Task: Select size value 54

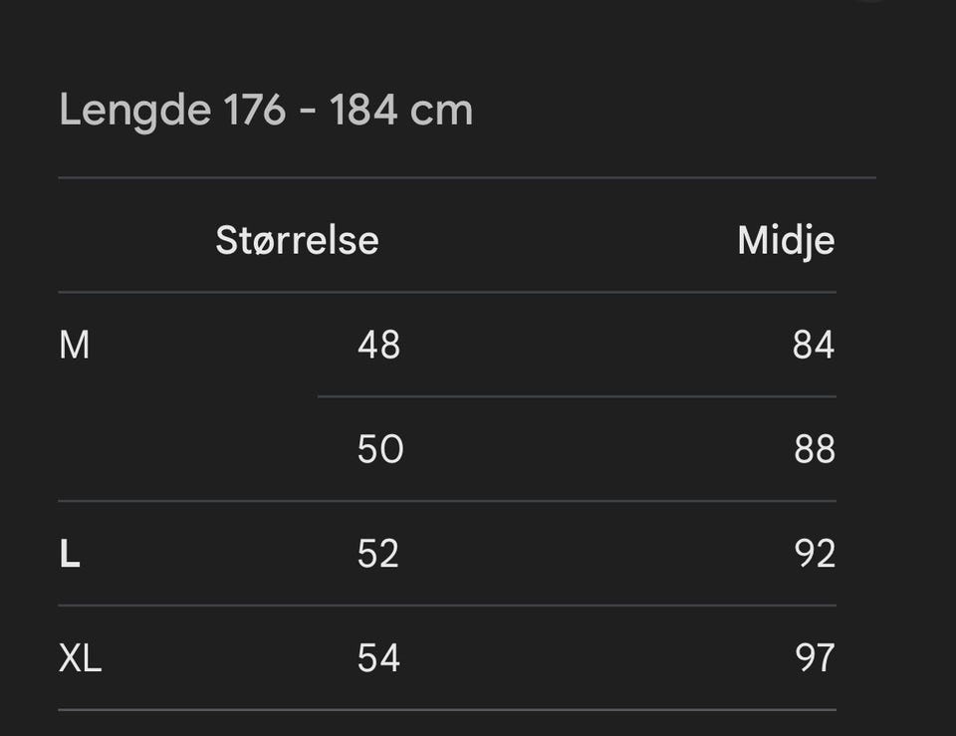Action: click(x=378, y=658)
